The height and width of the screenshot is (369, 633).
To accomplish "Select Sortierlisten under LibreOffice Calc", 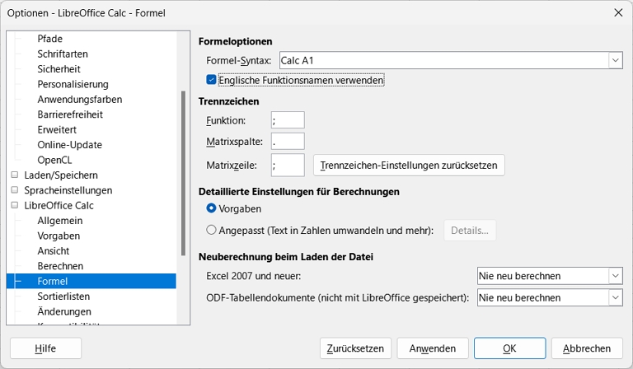I will [x=63, y=297].
